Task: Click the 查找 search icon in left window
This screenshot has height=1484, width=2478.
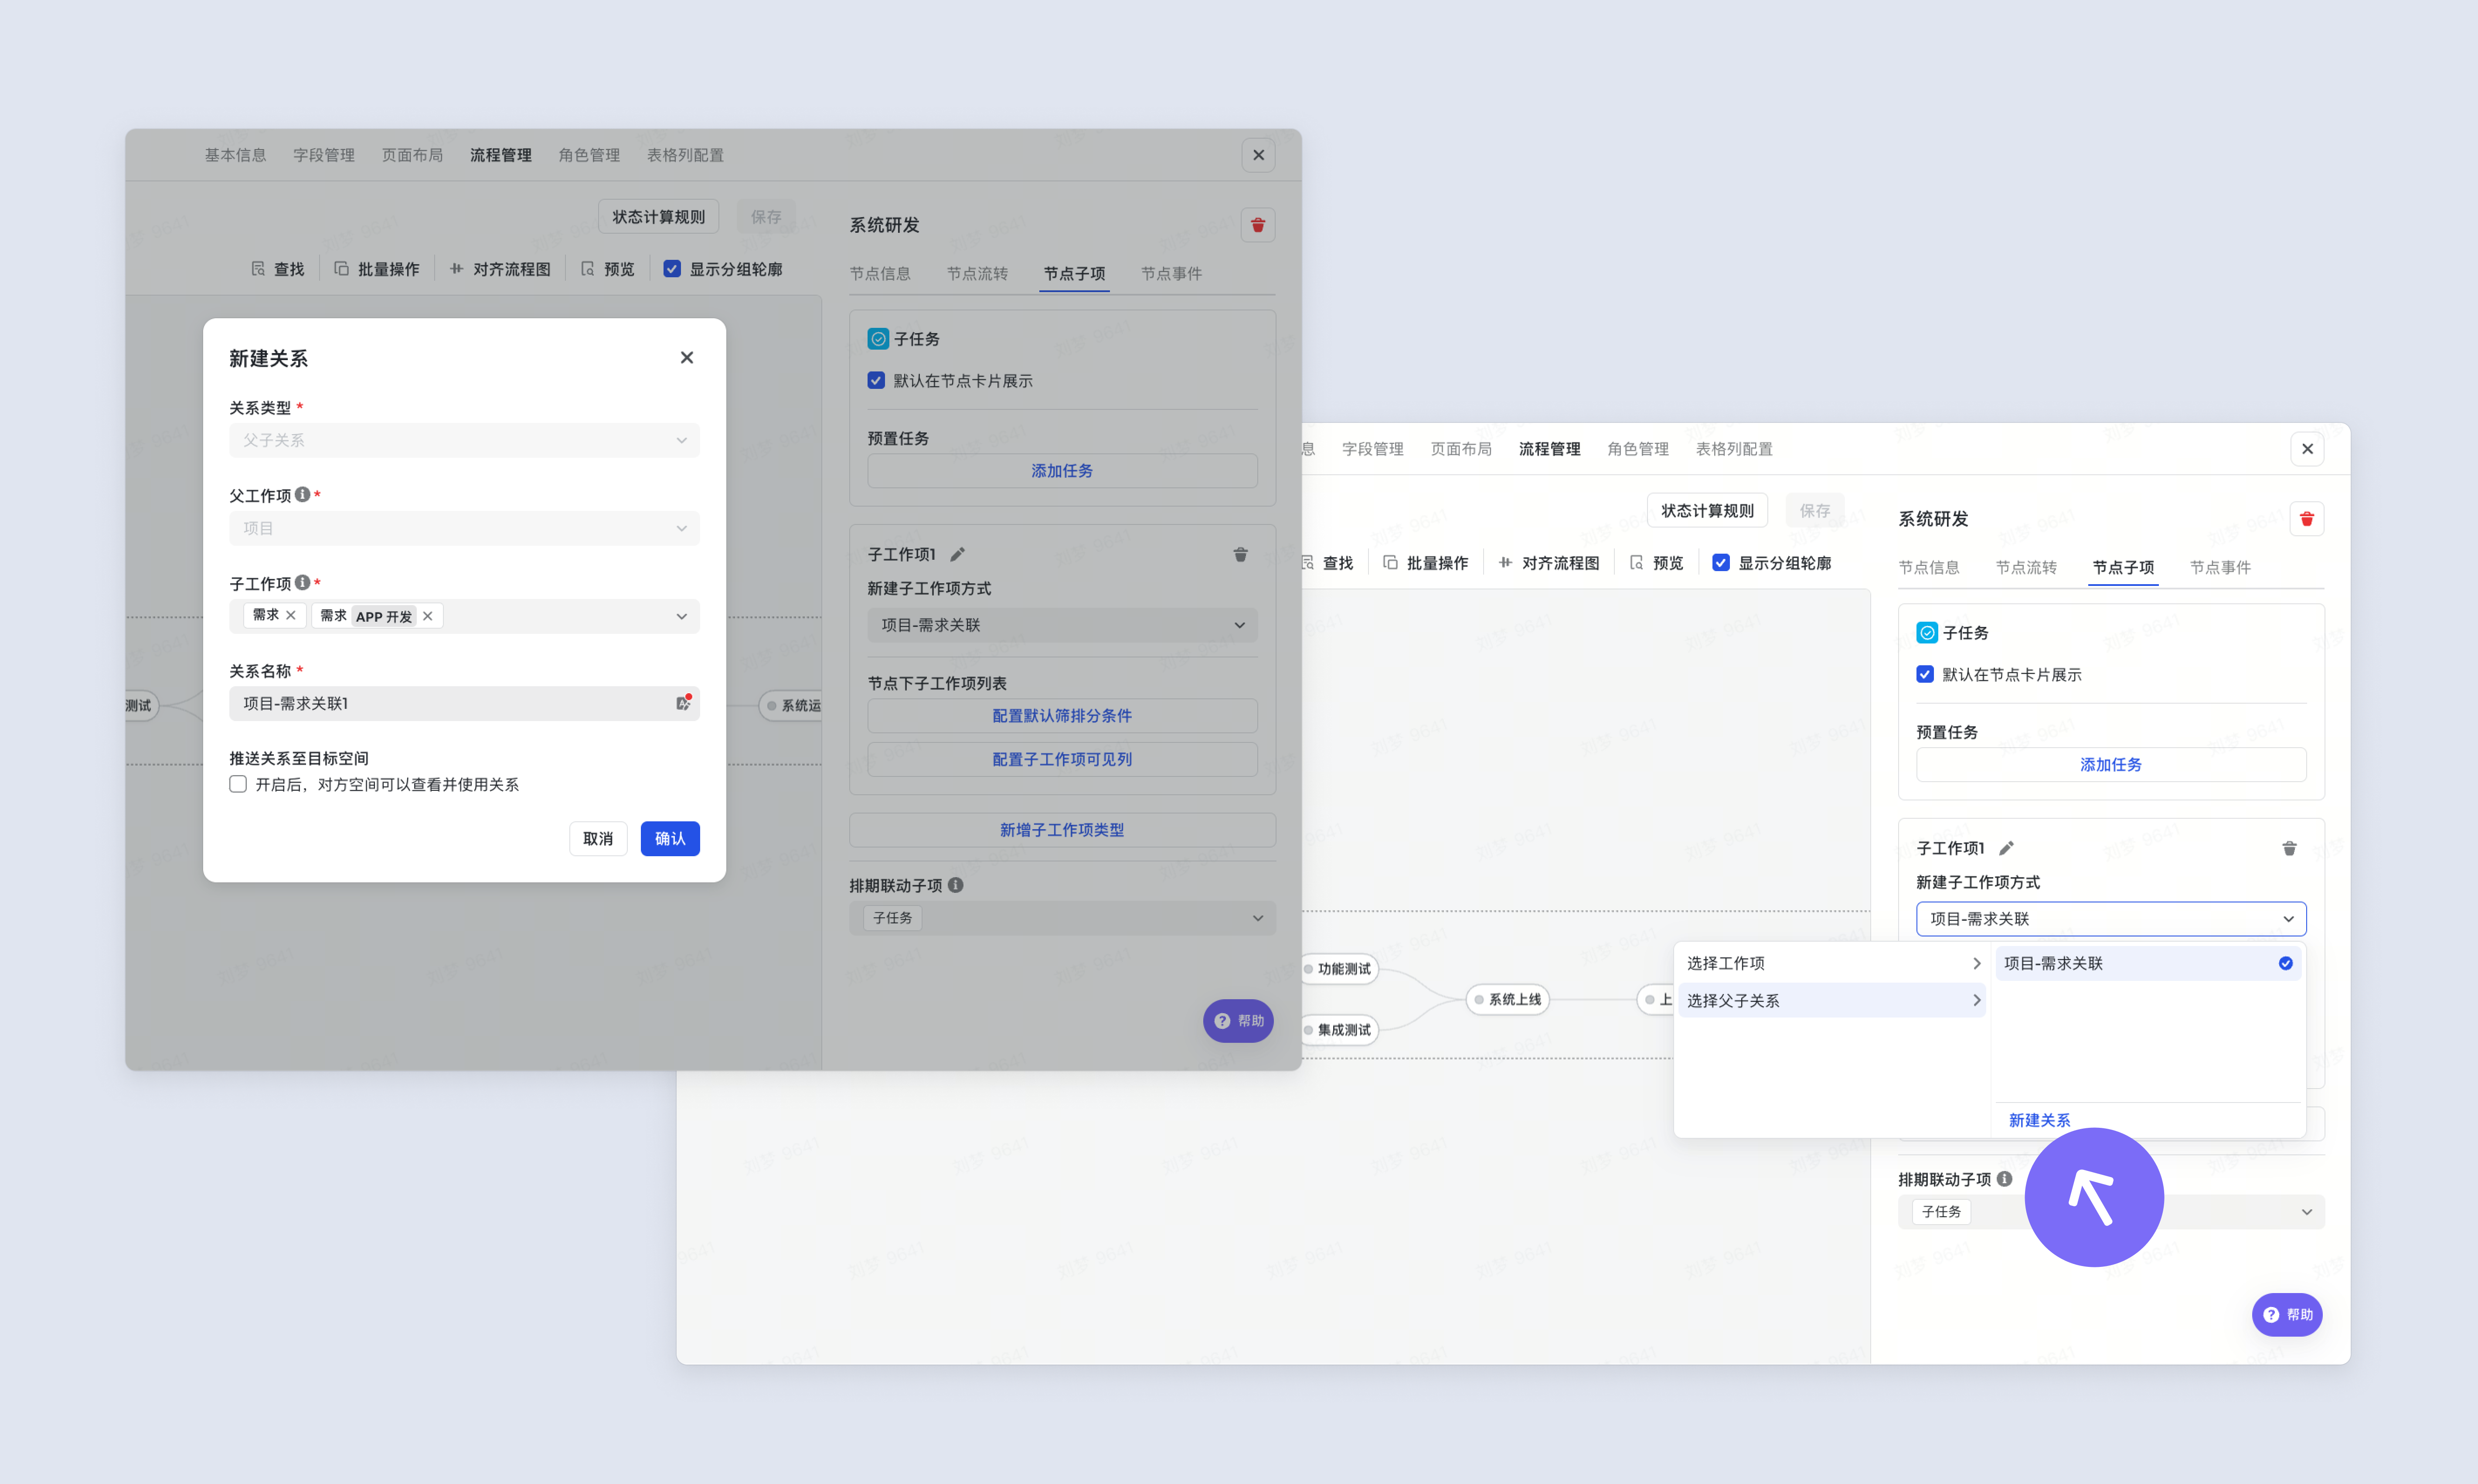Action: 258,269
